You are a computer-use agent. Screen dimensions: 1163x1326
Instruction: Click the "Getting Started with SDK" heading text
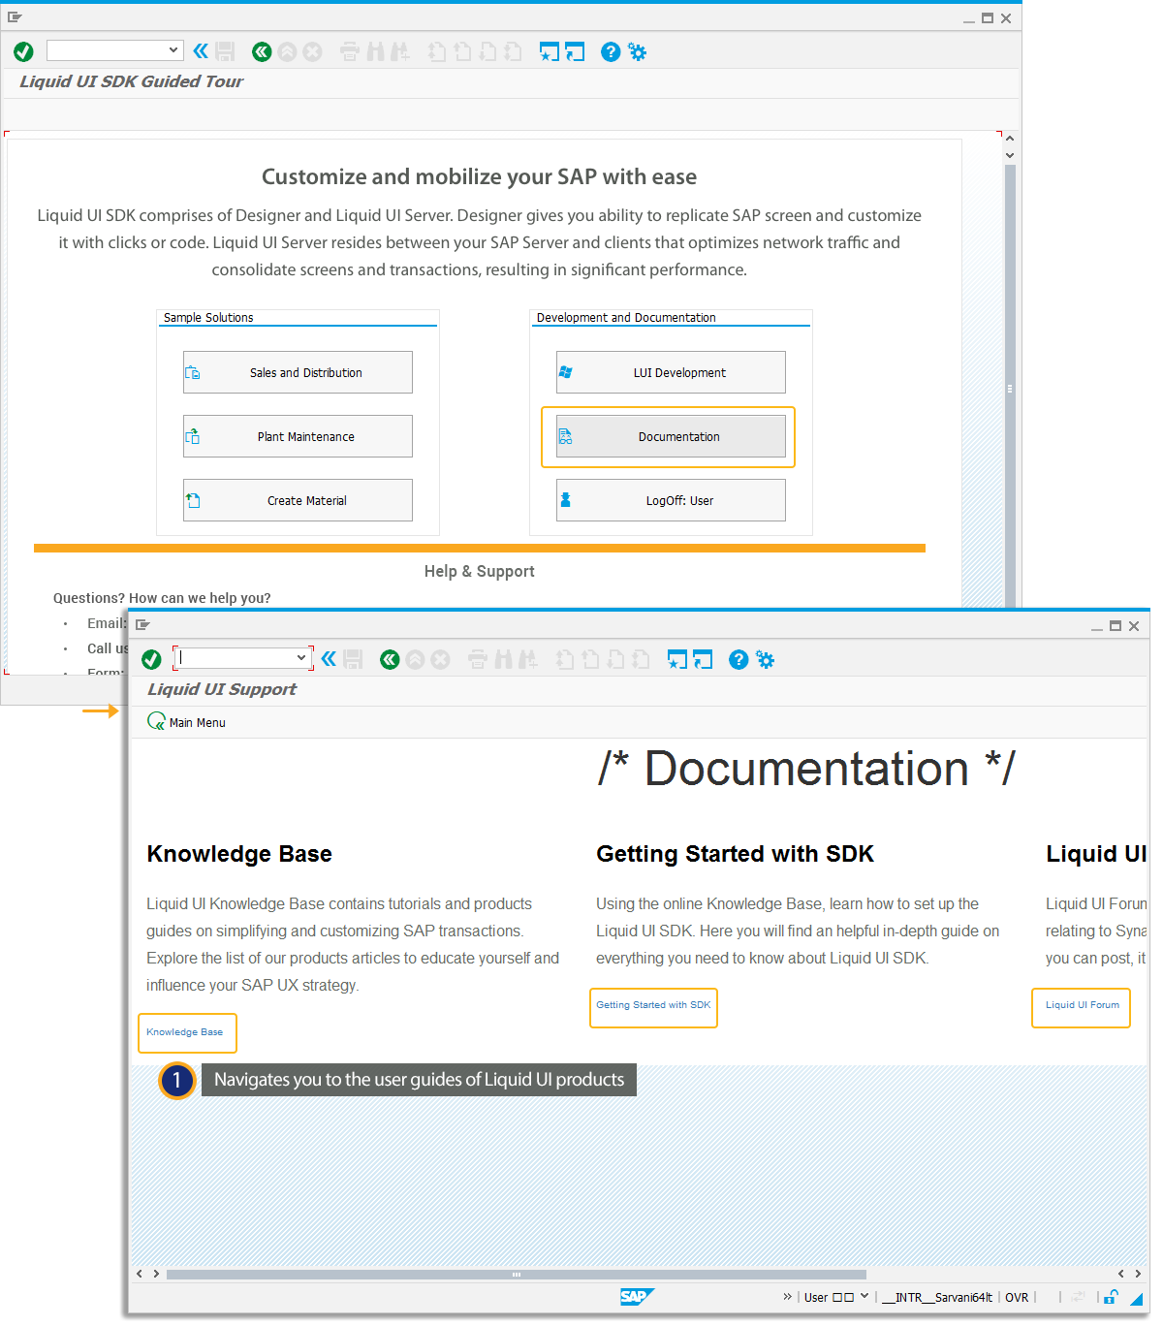[x=736, y=854]
